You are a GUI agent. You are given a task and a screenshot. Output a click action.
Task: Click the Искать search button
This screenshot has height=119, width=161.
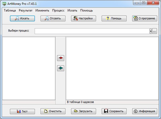(x=23, y=18)
